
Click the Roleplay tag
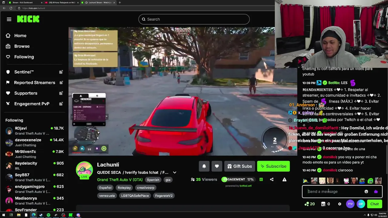pyautogui.click(x=124, y=188)
